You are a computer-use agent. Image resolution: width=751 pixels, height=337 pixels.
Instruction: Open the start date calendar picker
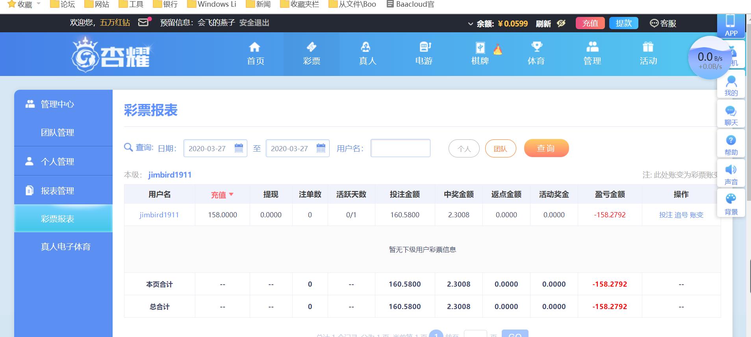pos(239,148)
